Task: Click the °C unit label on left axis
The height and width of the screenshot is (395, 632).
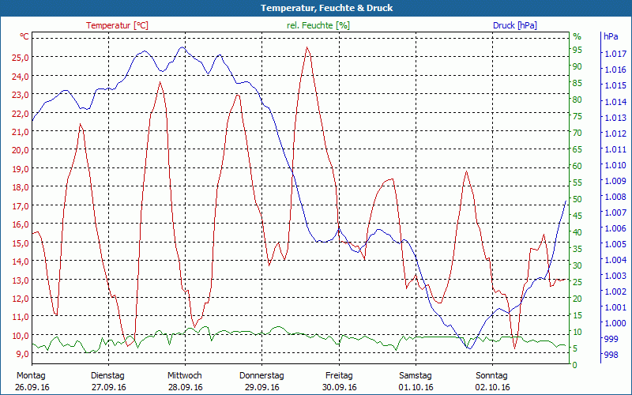Action: click(x=24, y=36)
